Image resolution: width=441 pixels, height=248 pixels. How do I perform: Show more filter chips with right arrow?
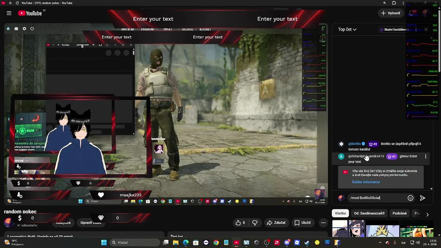(x=428, y=215)
